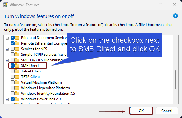Expand SMB 1.0/CIFS File Sharing node
Viewport: 182px width, 118px height.
[7, 60]
